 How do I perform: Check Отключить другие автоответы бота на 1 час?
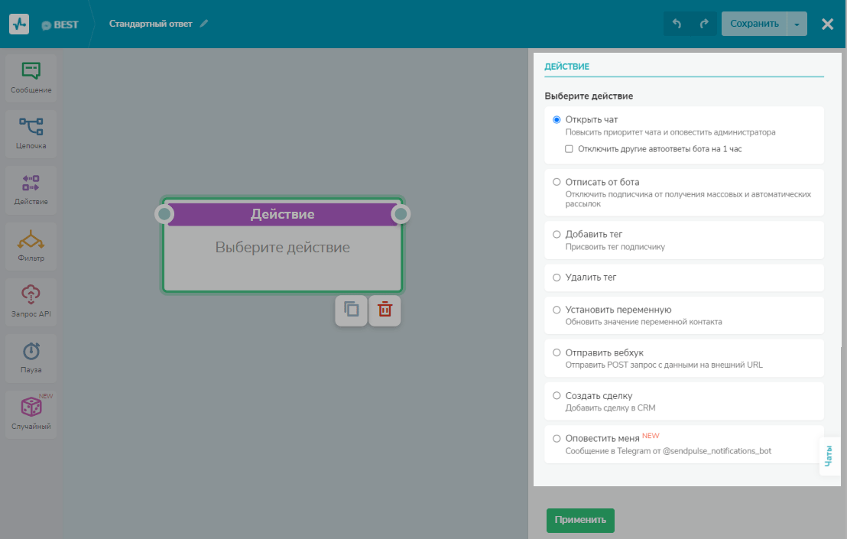pyautogui.click(x=569, y=149)
